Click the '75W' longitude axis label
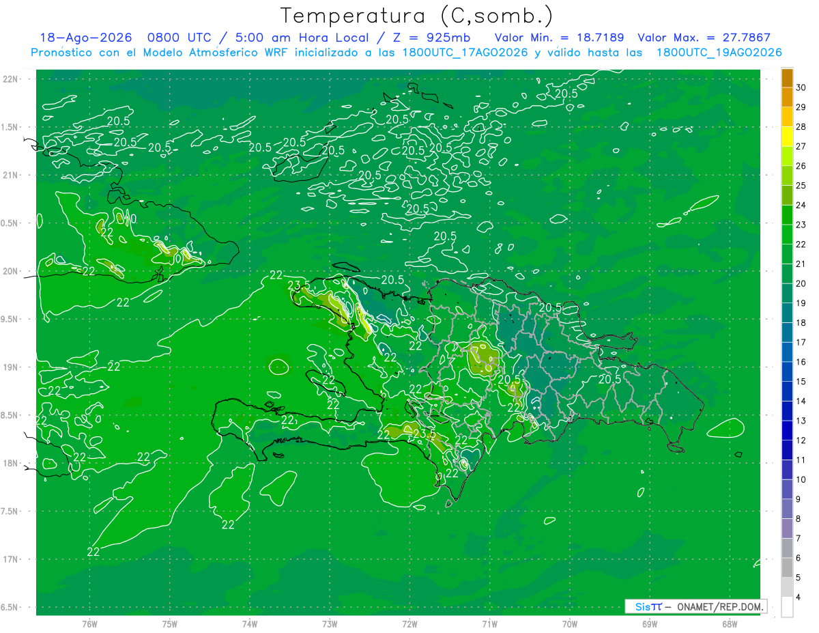Image resolution: width=819 pixels, height=633 pixels. (x=170, y=623)
